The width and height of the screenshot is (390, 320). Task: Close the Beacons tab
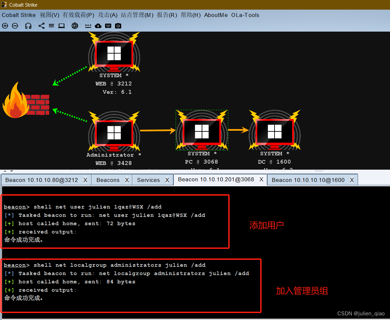(x=127, y=180)
